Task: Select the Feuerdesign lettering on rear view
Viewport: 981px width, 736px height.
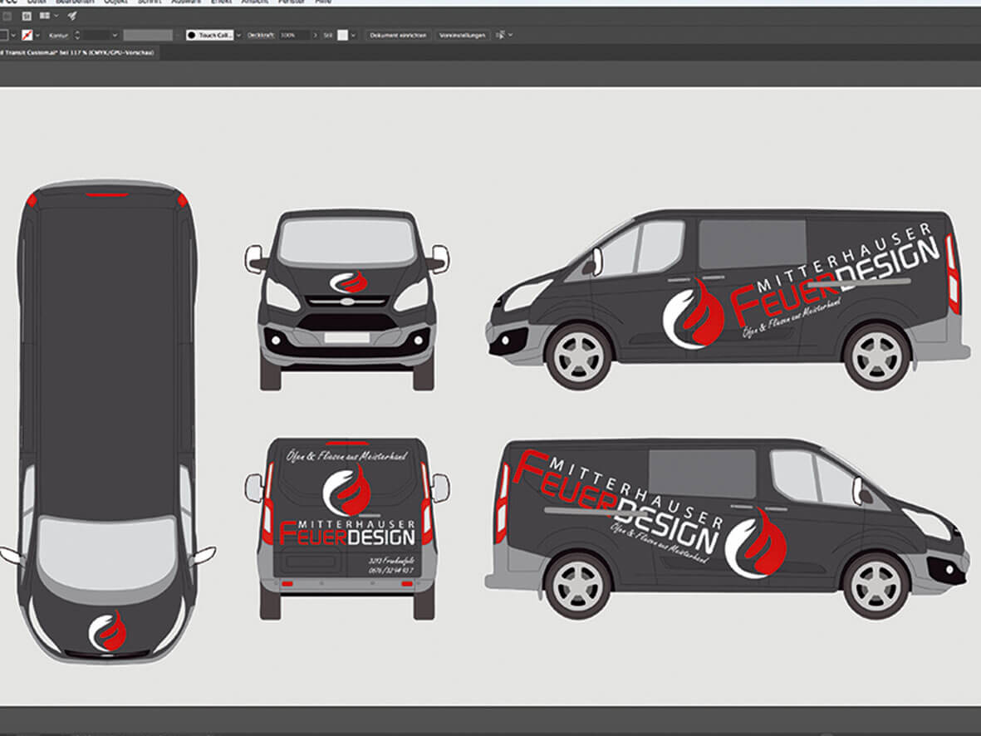Action: tap(347, 532)
